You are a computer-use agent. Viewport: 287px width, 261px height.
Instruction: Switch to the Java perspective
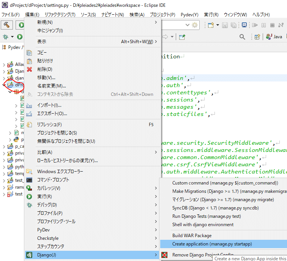pyautogui.click(x=274, y=37)
